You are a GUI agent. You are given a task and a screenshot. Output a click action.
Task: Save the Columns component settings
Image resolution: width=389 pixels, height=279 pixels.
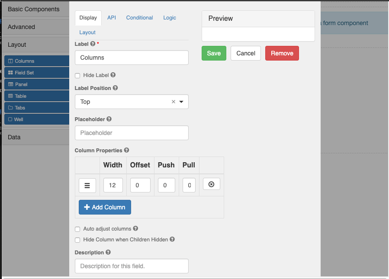coord(213,53)
